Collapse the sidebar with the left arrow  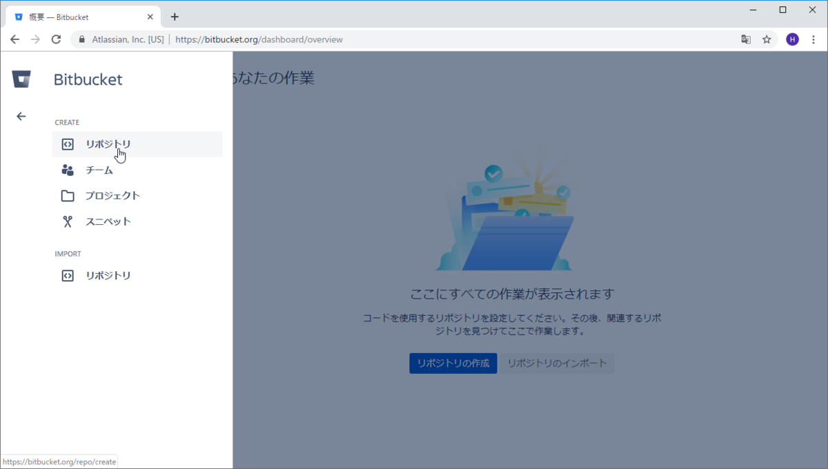[21, 116]
